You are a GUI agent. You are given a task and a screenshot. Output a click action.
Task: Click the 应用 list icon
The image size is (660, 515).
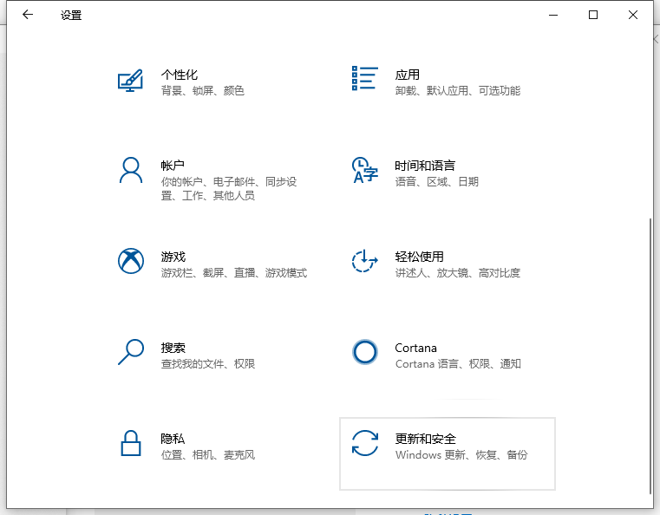(x=364, y=78)
